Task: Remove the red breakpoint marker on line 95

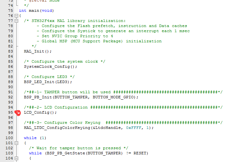Action: pos(18,113)
